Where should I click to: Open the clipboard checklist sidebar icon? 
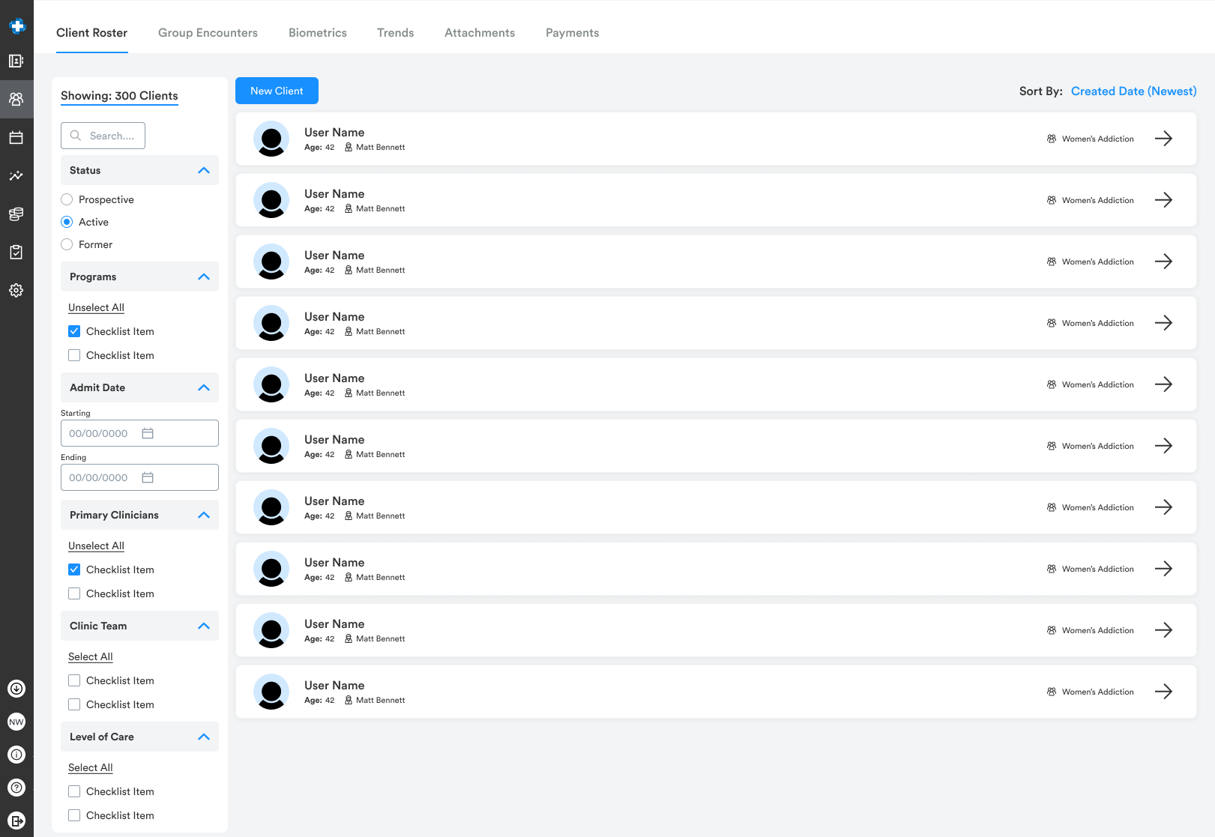pyautogui.click(x=16, y=253)
